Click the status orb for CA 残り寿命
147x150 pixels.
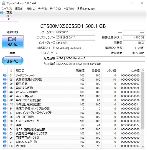[5, 146]
